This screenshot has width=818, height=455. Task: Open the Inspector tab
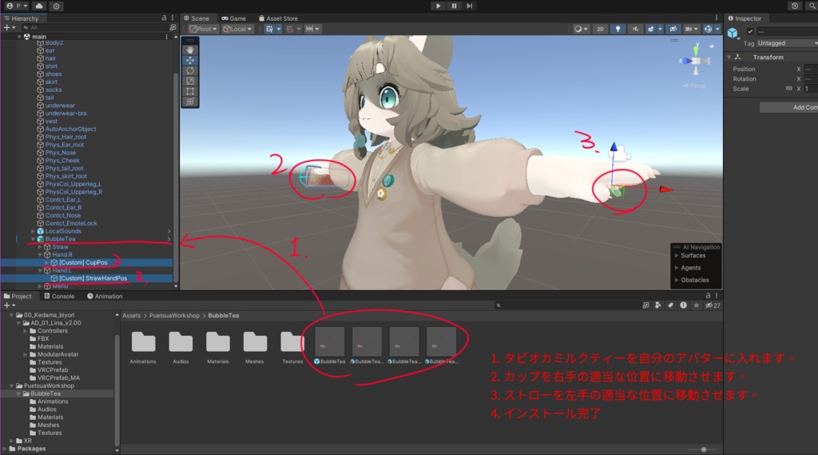coord(745,18)
